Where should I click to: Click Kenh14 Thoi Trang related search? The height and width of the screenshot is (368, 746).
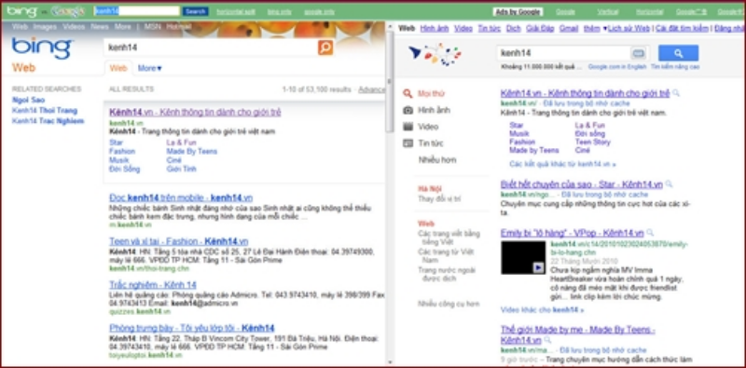coord(44,110)
